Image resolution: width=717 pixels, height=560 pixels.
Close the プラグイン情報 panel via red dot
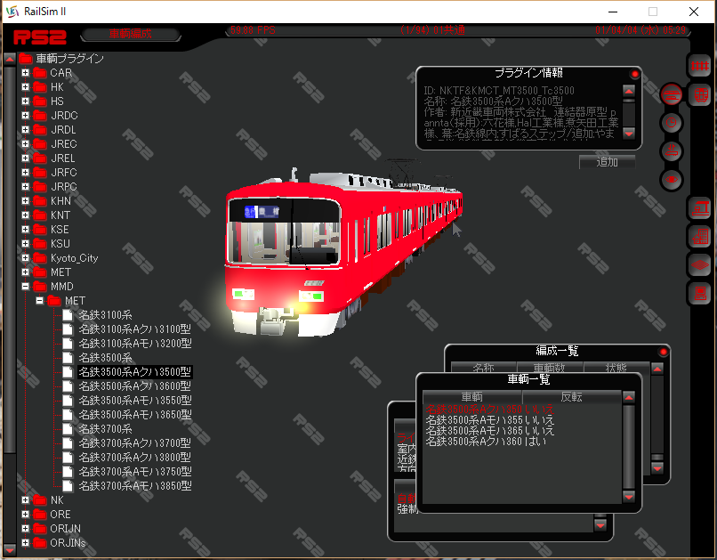click(634, 74)
